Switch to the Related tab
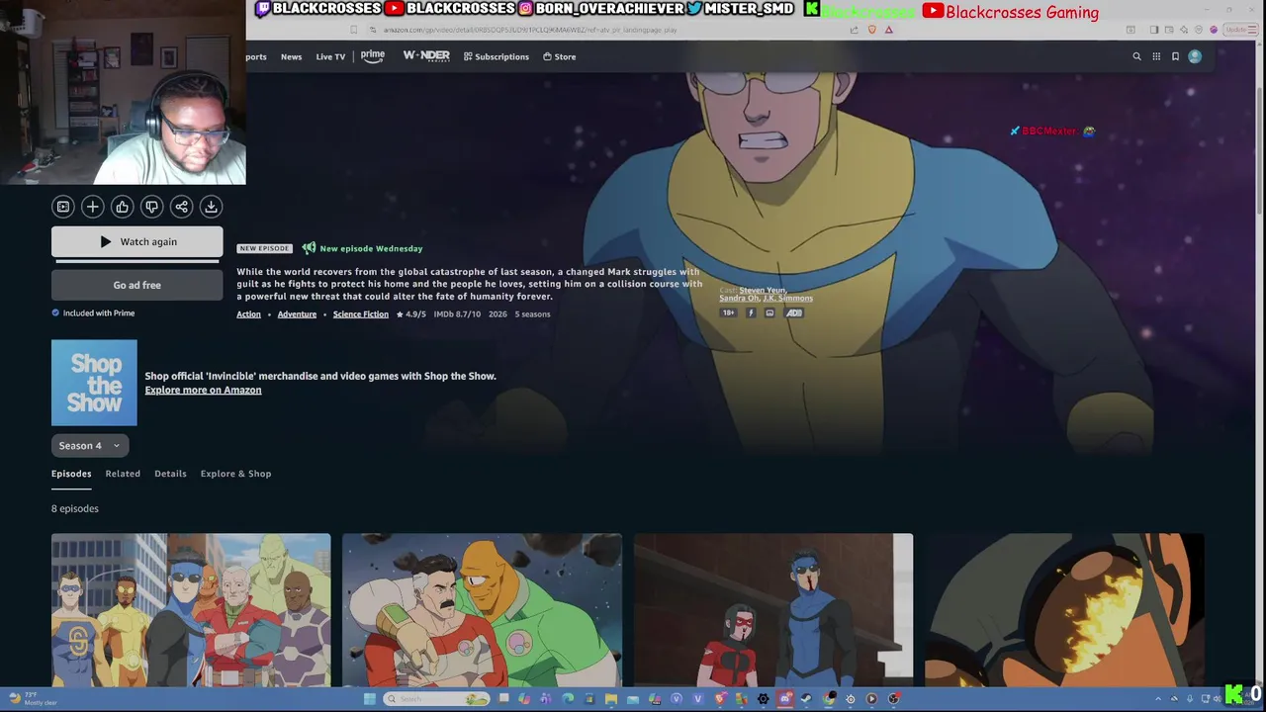The height and width of the screenshot is (712, 1266). point(123,474)
